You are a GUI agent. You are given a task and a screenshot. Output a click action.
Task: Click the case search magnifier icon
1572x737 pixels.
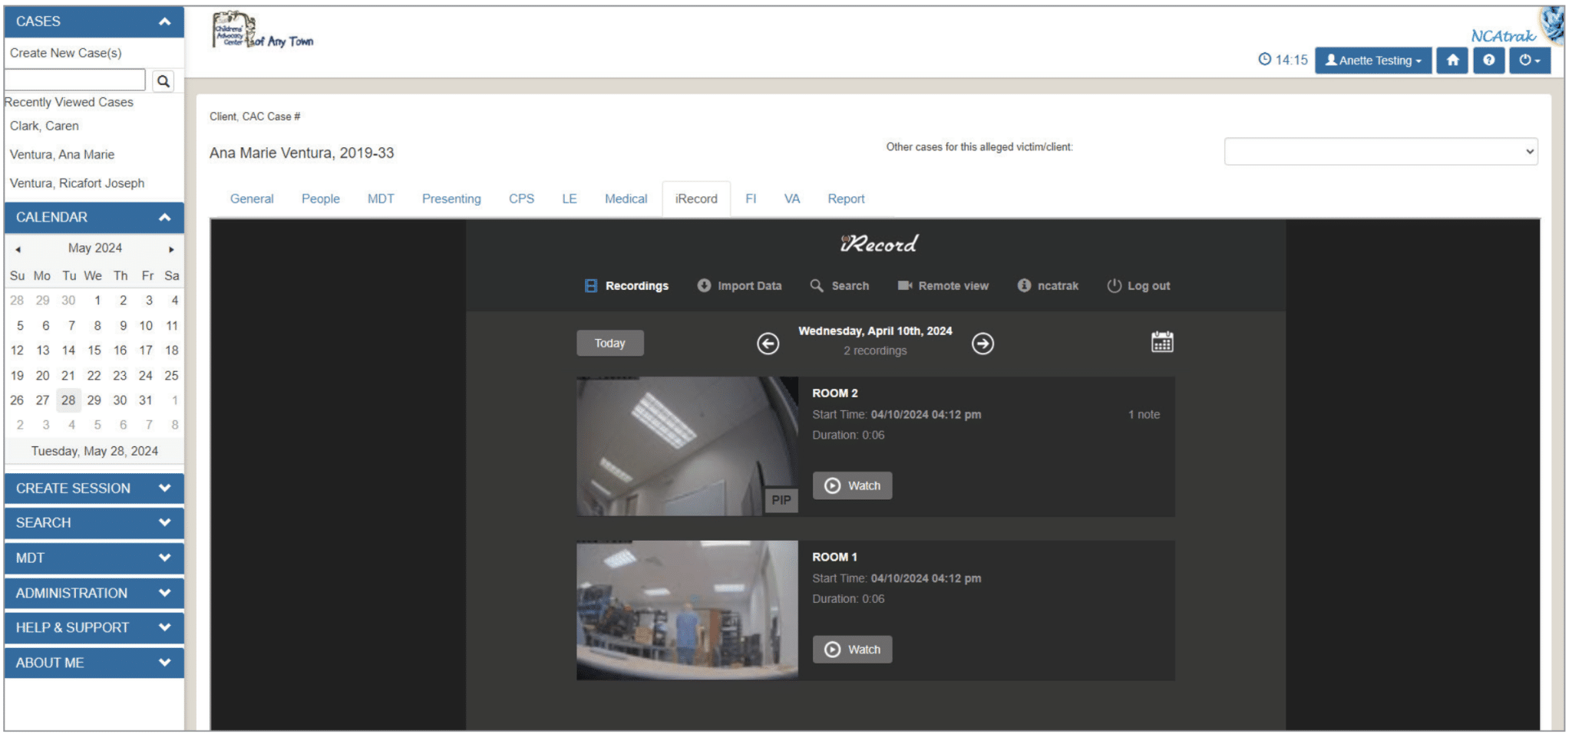point(163,81)
